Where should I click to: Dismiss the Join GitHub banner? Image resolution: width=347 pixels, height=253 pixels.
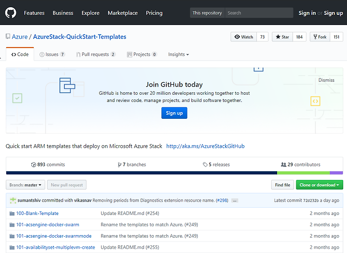[326, 80]
